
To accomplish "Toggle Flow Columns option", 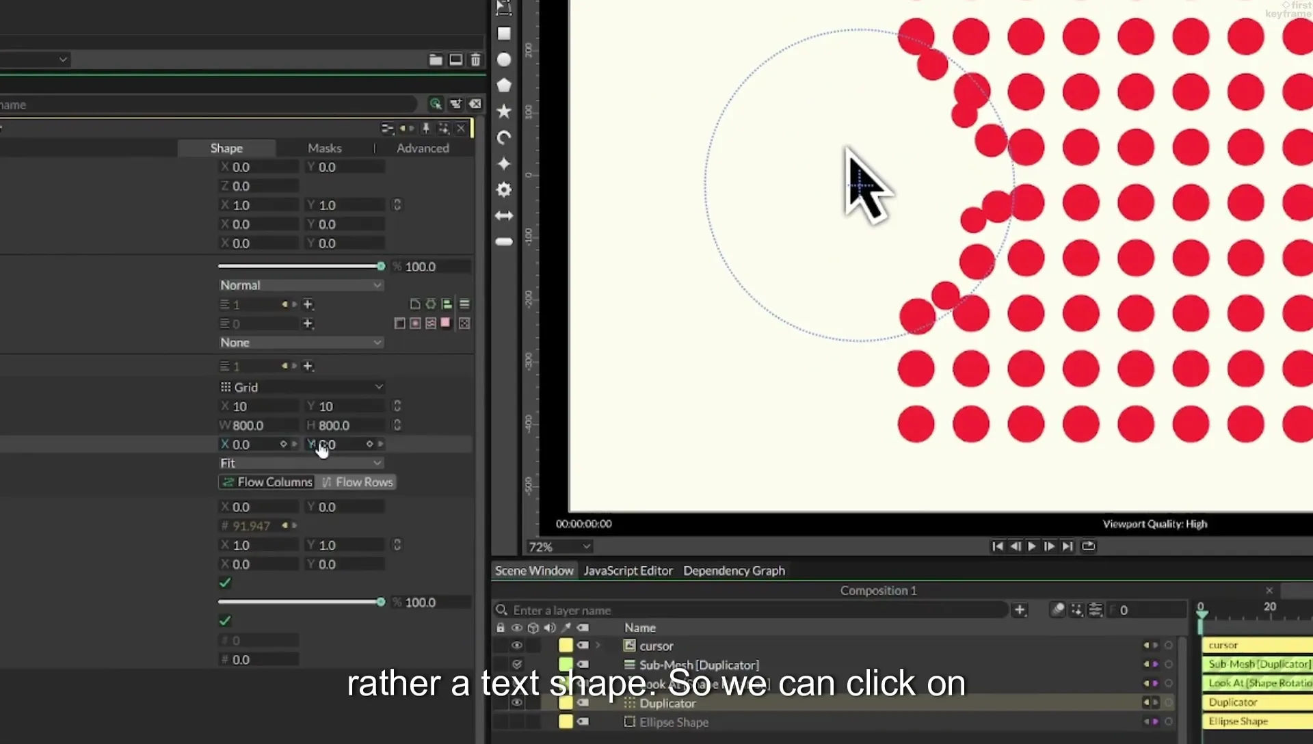I will click(267, 482).
